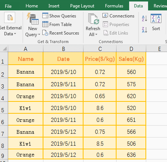This screenshot has height=162, width=167.
Task: Select the sales cell 566
Action: 131,131
